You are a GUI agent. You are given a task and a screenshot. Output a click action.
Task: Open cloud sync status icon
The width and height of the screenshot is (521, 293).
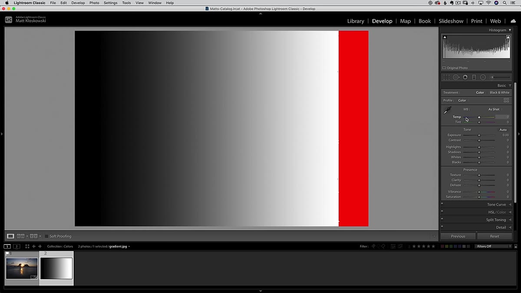coord(513,21)
